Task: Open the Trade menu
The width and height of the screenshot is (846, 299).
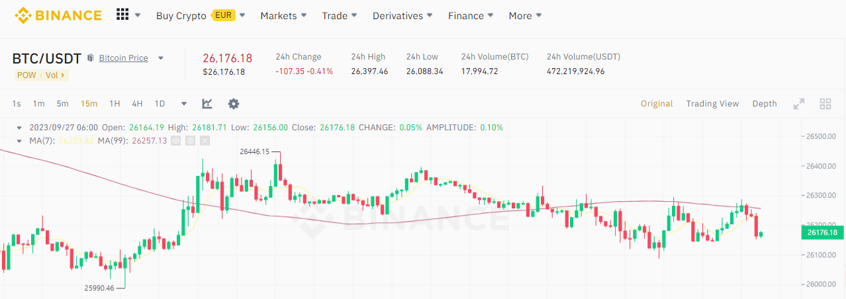Action: [x=340, y=16]
